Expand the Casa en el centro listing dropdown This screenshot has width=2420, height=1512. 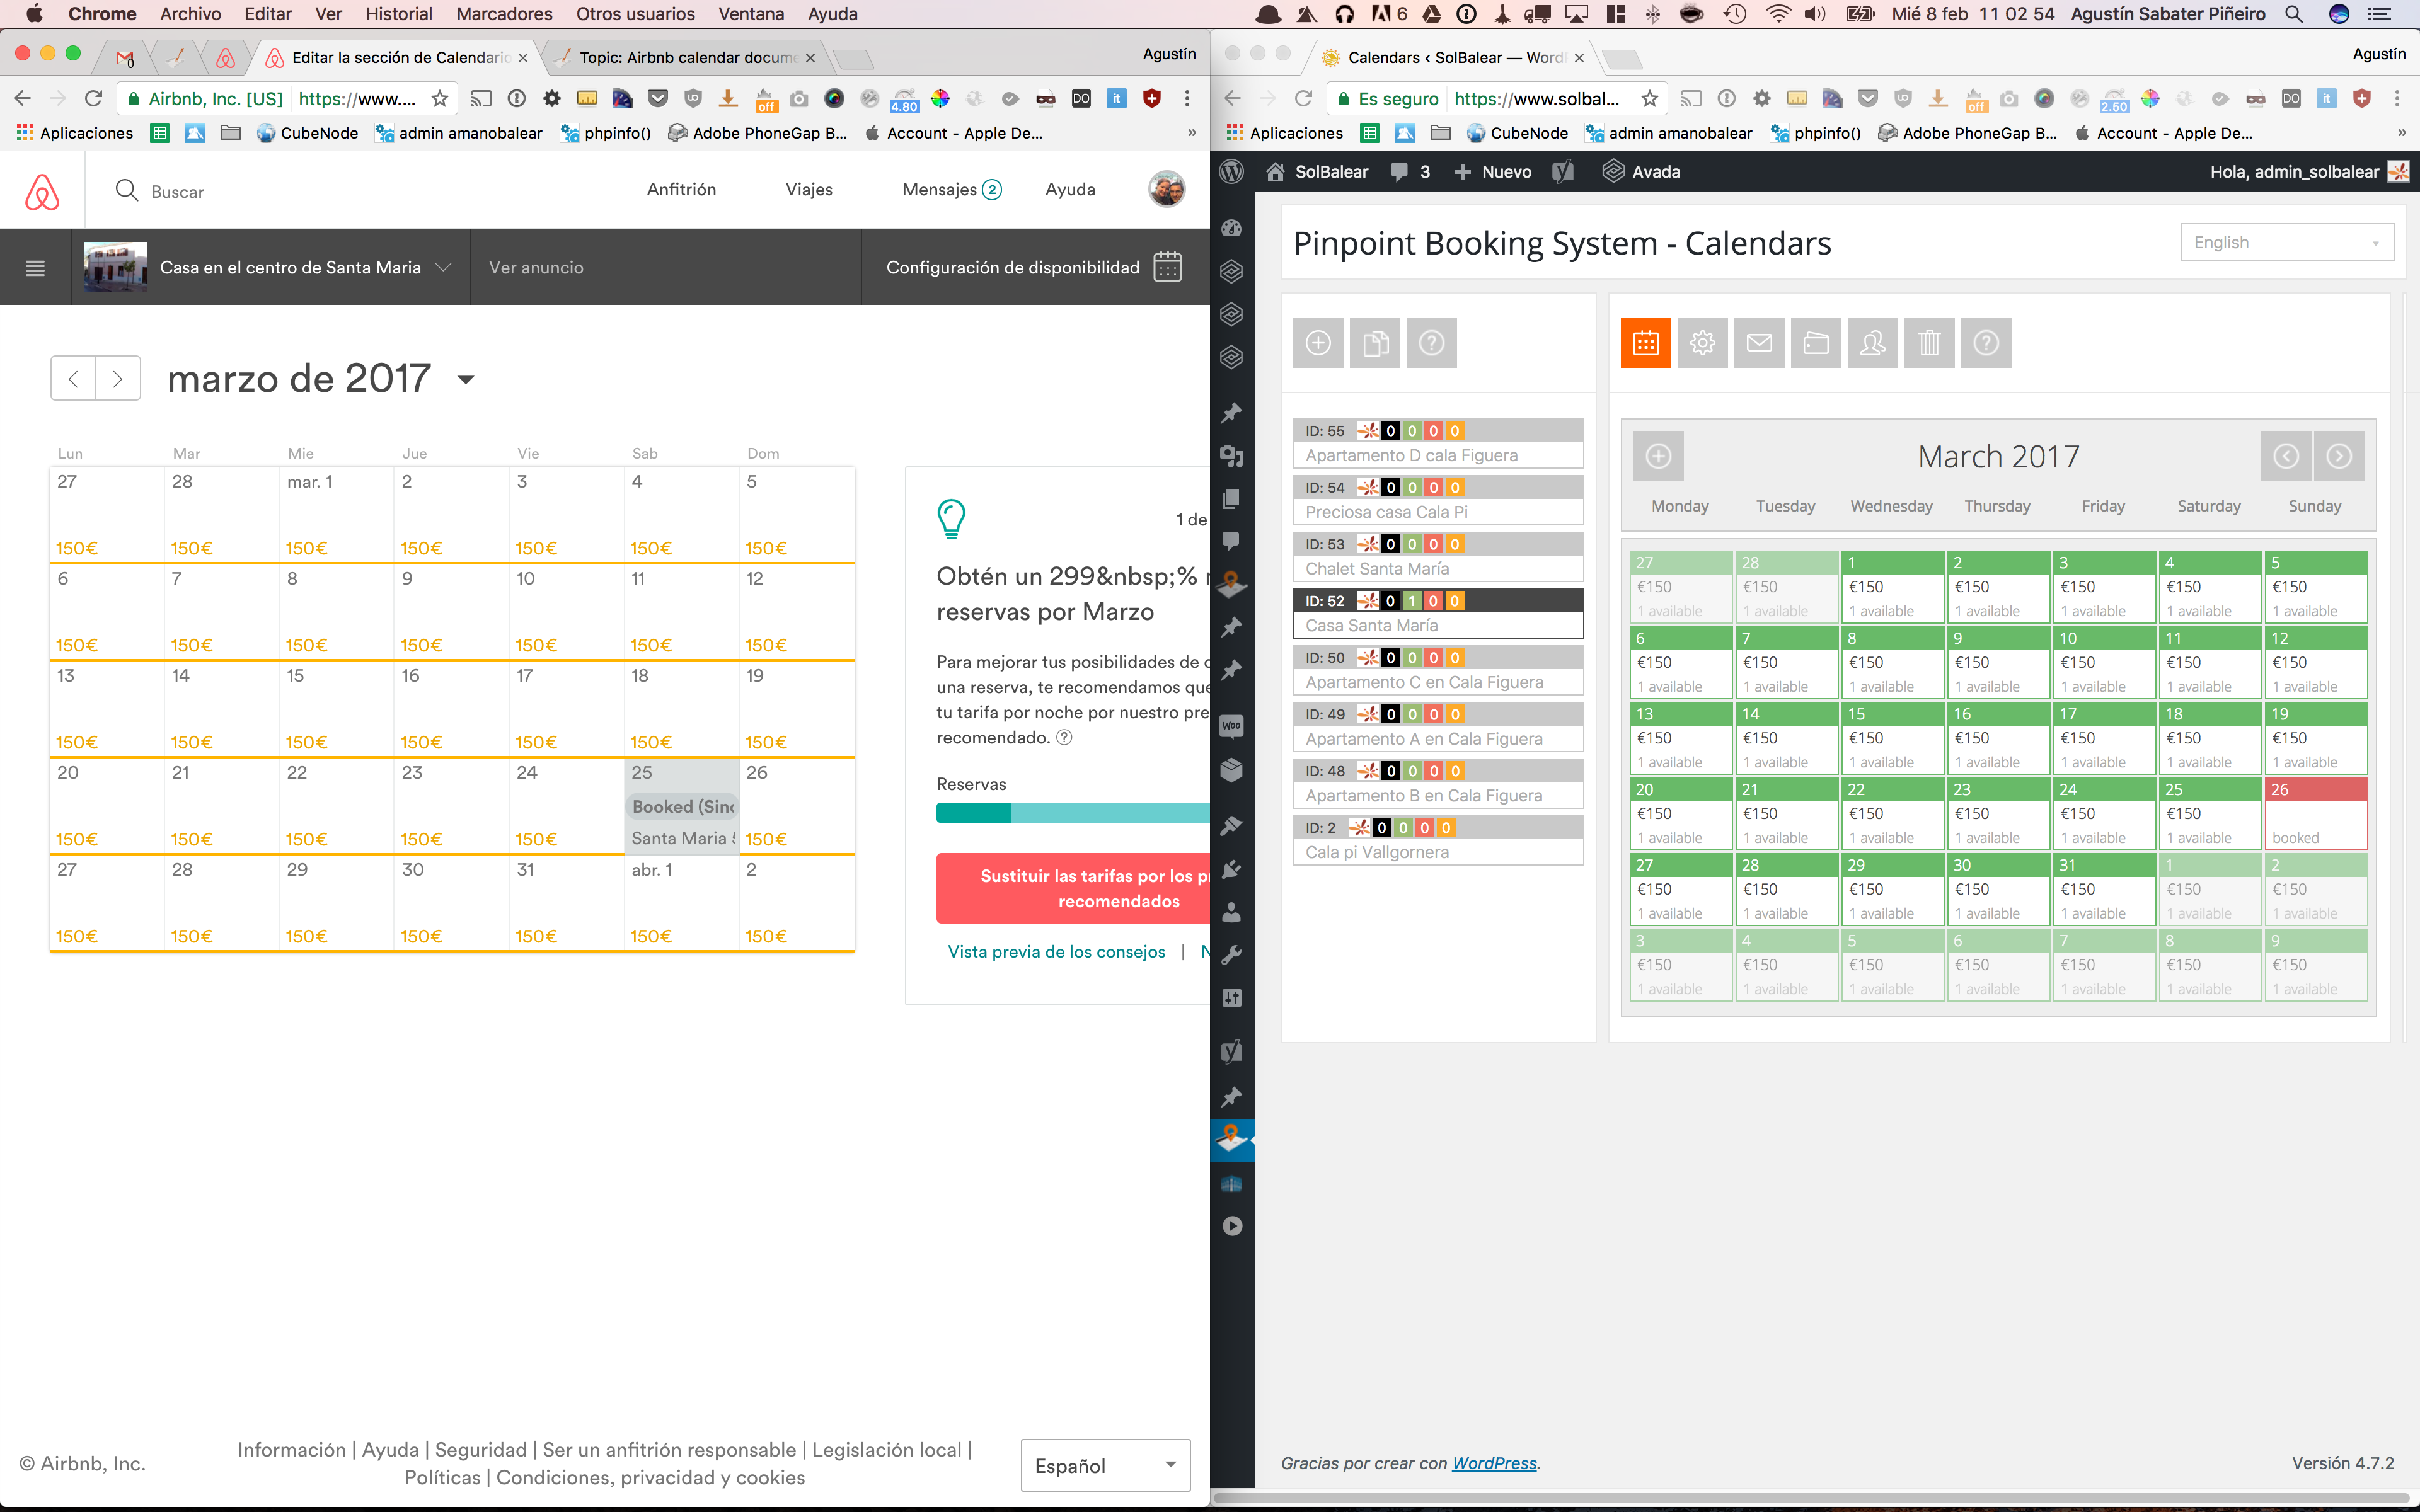[444, 267]
